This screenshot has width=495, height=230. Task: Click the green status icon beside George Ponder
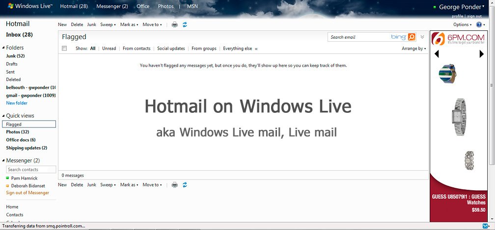[x=435, y=7]
